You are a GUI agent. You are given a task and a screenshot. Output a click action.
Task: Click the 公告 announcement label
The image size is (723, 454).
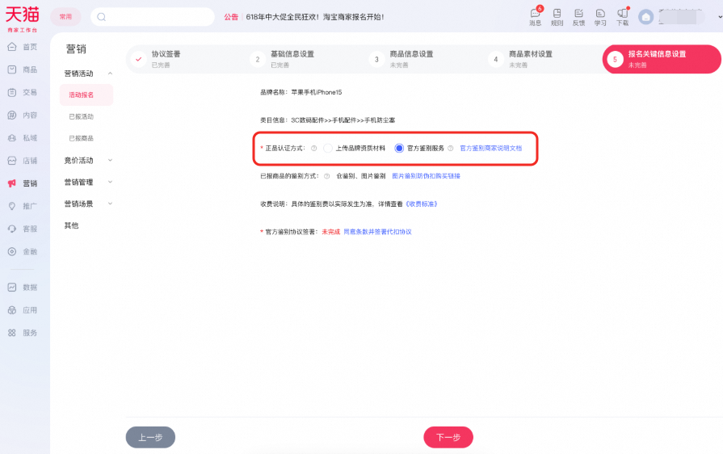click(231, 17)
